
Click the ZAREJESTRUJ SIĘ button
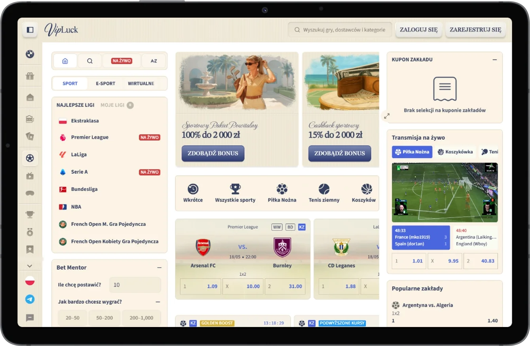(x=475, y=30)
